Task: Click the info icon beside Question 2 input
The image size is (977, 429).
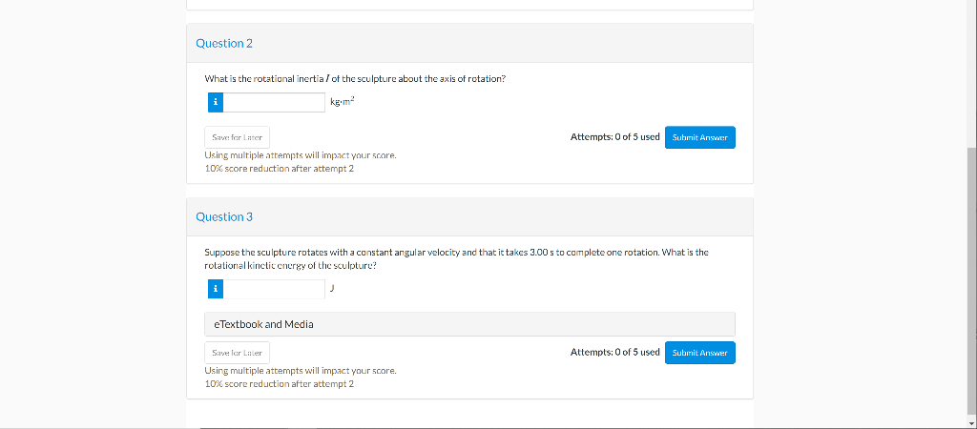Action: tap(215, 103)
